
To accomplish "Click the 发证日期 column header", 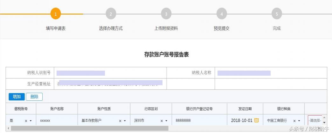I will [x=245, y=109].
